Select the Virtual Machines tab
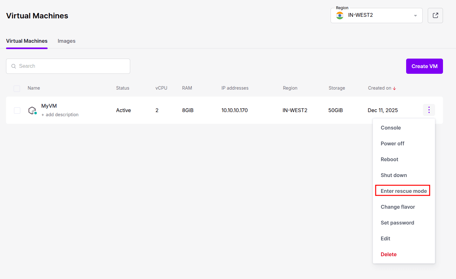 click(27, 41)
